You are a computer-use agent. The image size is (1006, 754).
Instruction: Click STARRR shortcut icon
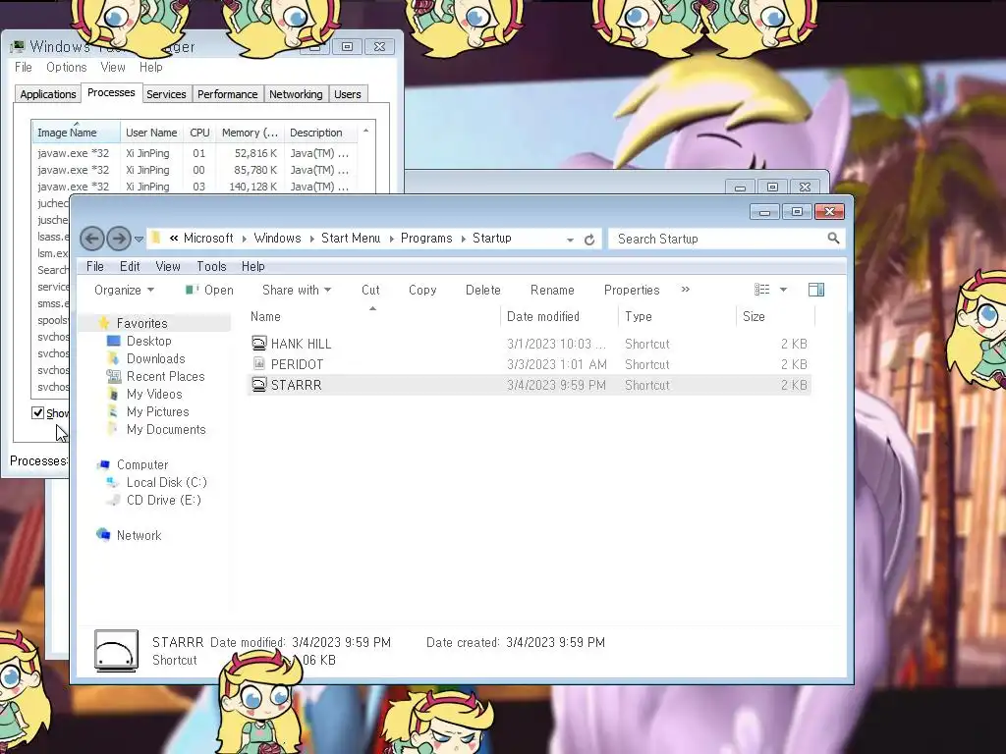[258, 384]
